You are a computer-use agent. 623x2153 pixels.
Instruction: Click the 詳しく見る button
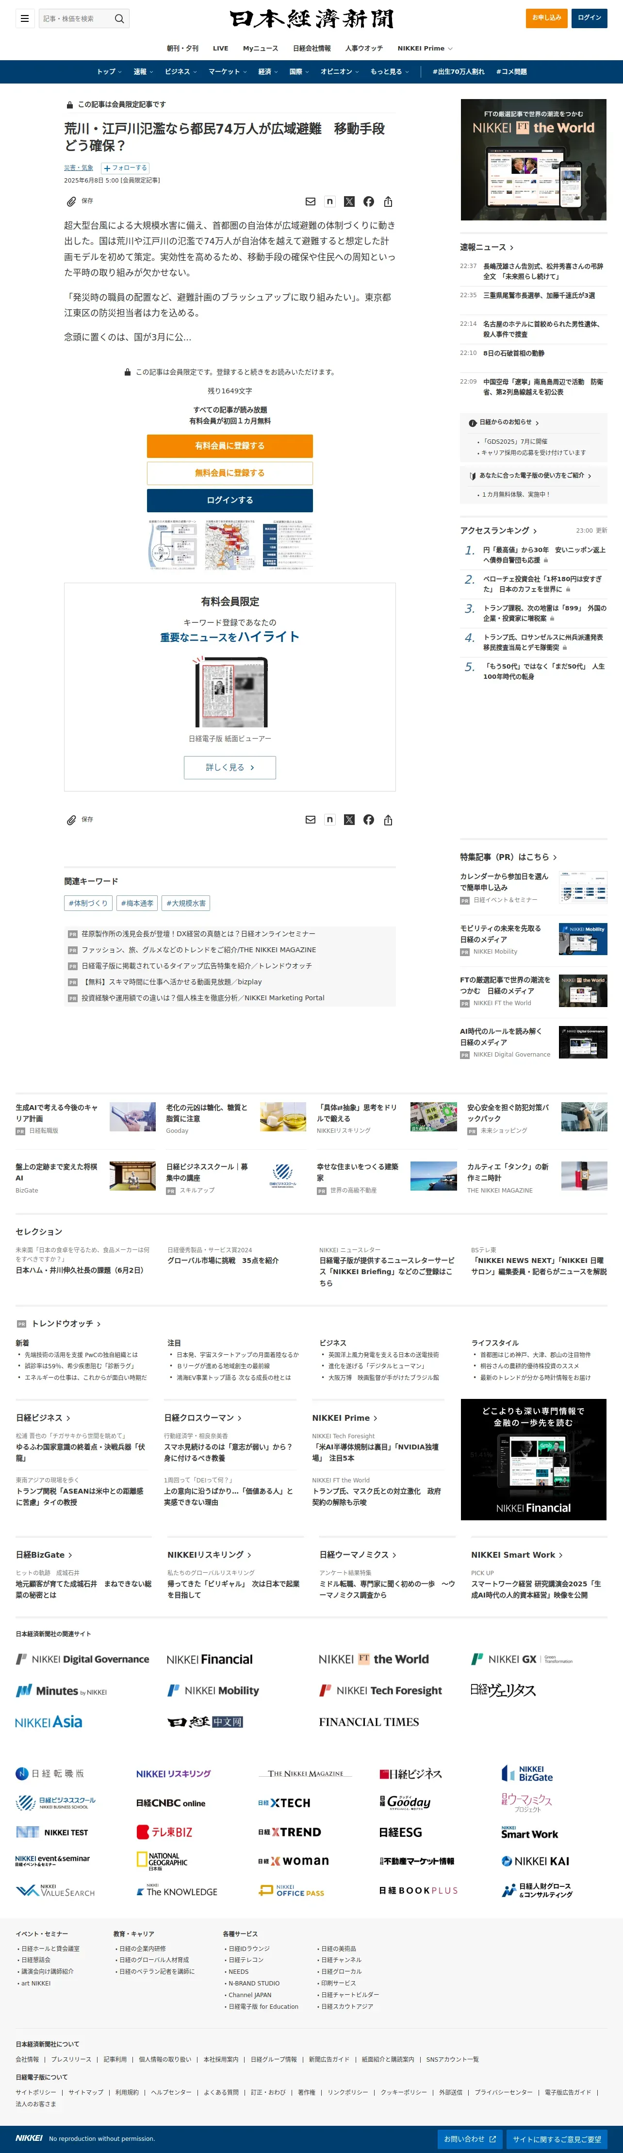coord(230,767)
